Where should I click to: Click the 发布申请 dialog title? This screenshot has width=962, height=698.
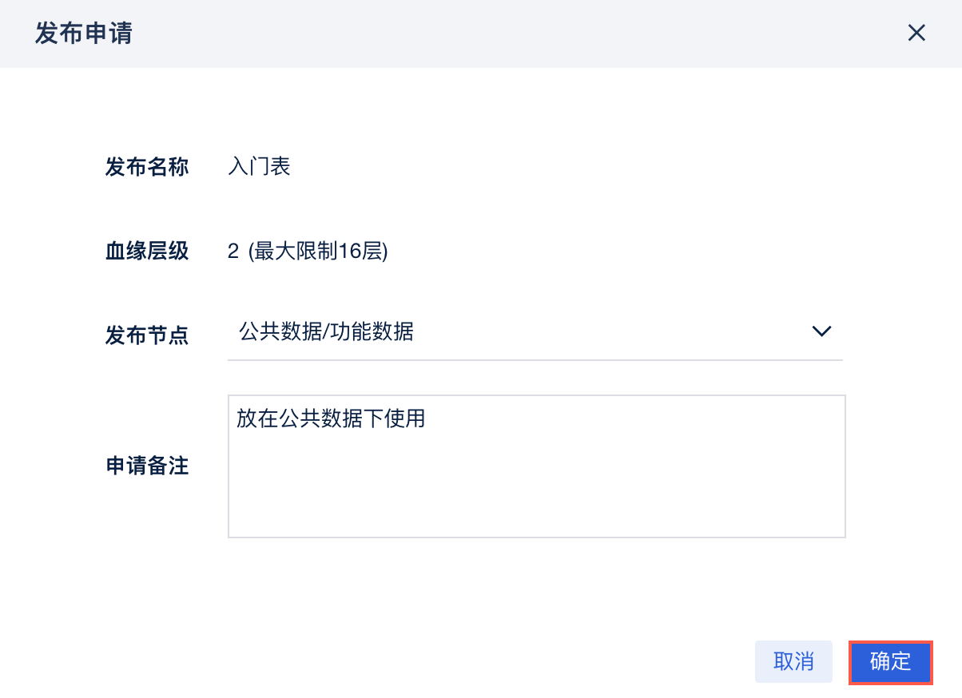[83, 34]
